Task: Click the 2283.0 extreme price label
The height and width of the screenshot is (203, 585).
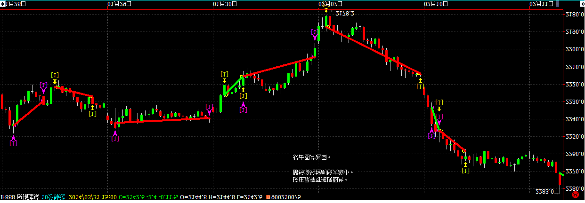Action: coord(545,192)
